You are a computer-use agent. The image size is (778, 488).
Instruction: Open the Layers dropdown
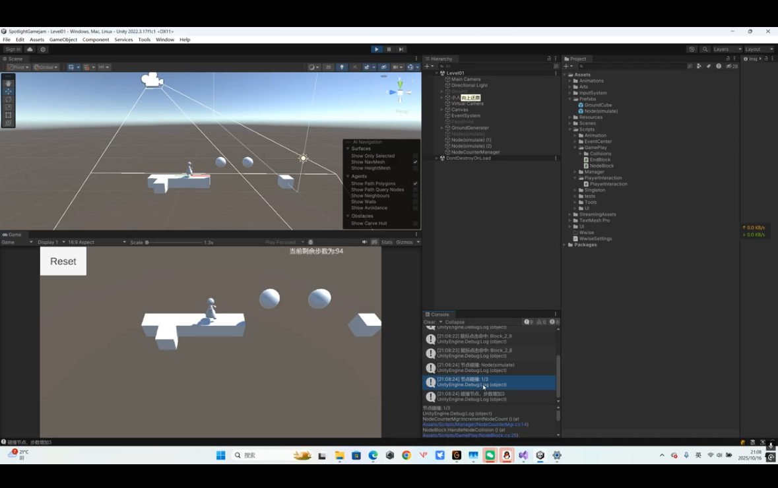click(727, 49)
